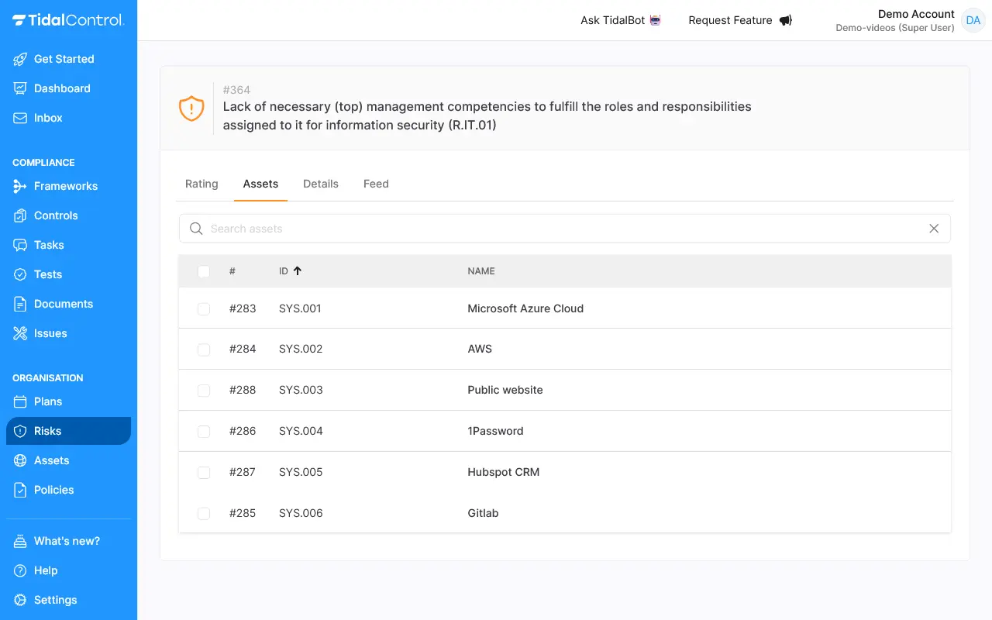Click the NAME column header
This screenshot has height=620, width=992.
click(481, 271)
